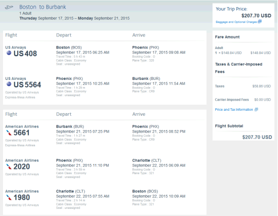Click Operated by US Airways under flight 1980
The height and width of the screenshot is (216, 278).
coord(22,205)
